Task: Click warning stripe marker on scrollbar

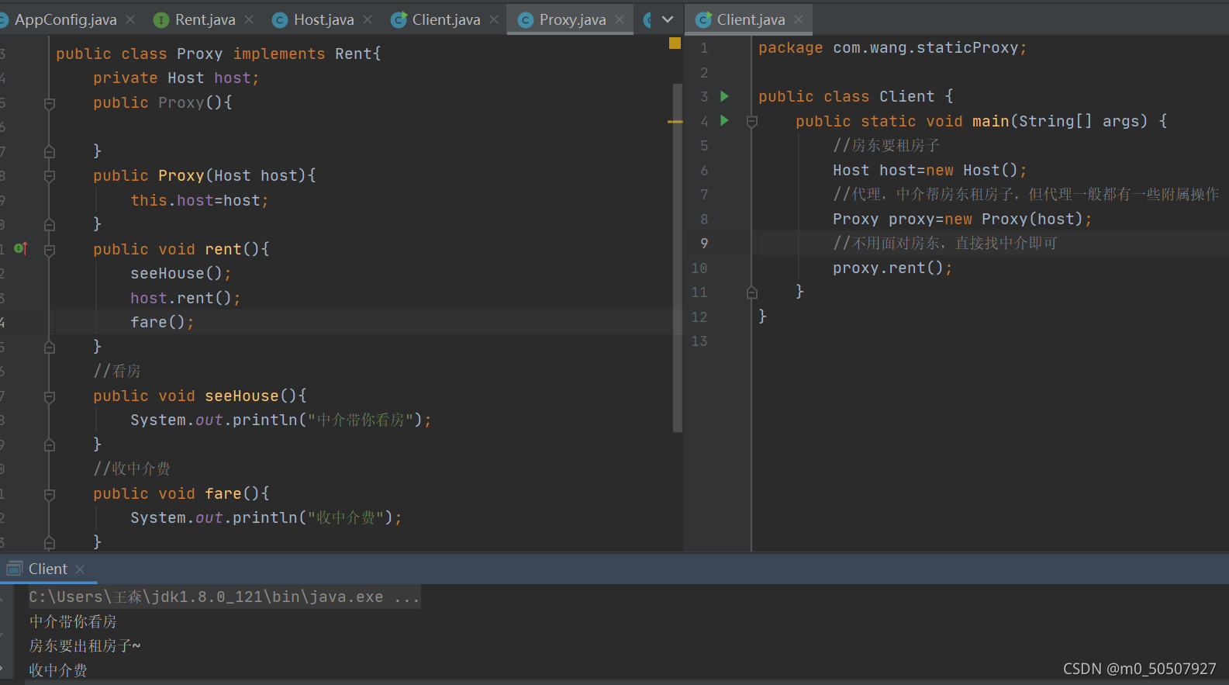Action: click(675, 122)
